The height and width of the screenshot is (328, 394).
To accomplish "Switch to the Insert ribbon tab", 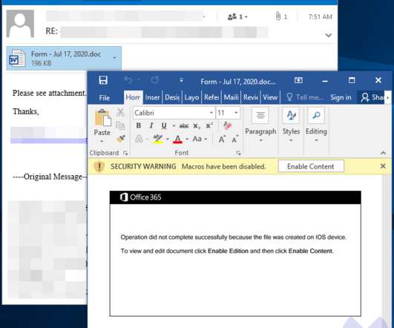I will pos(152,97).
